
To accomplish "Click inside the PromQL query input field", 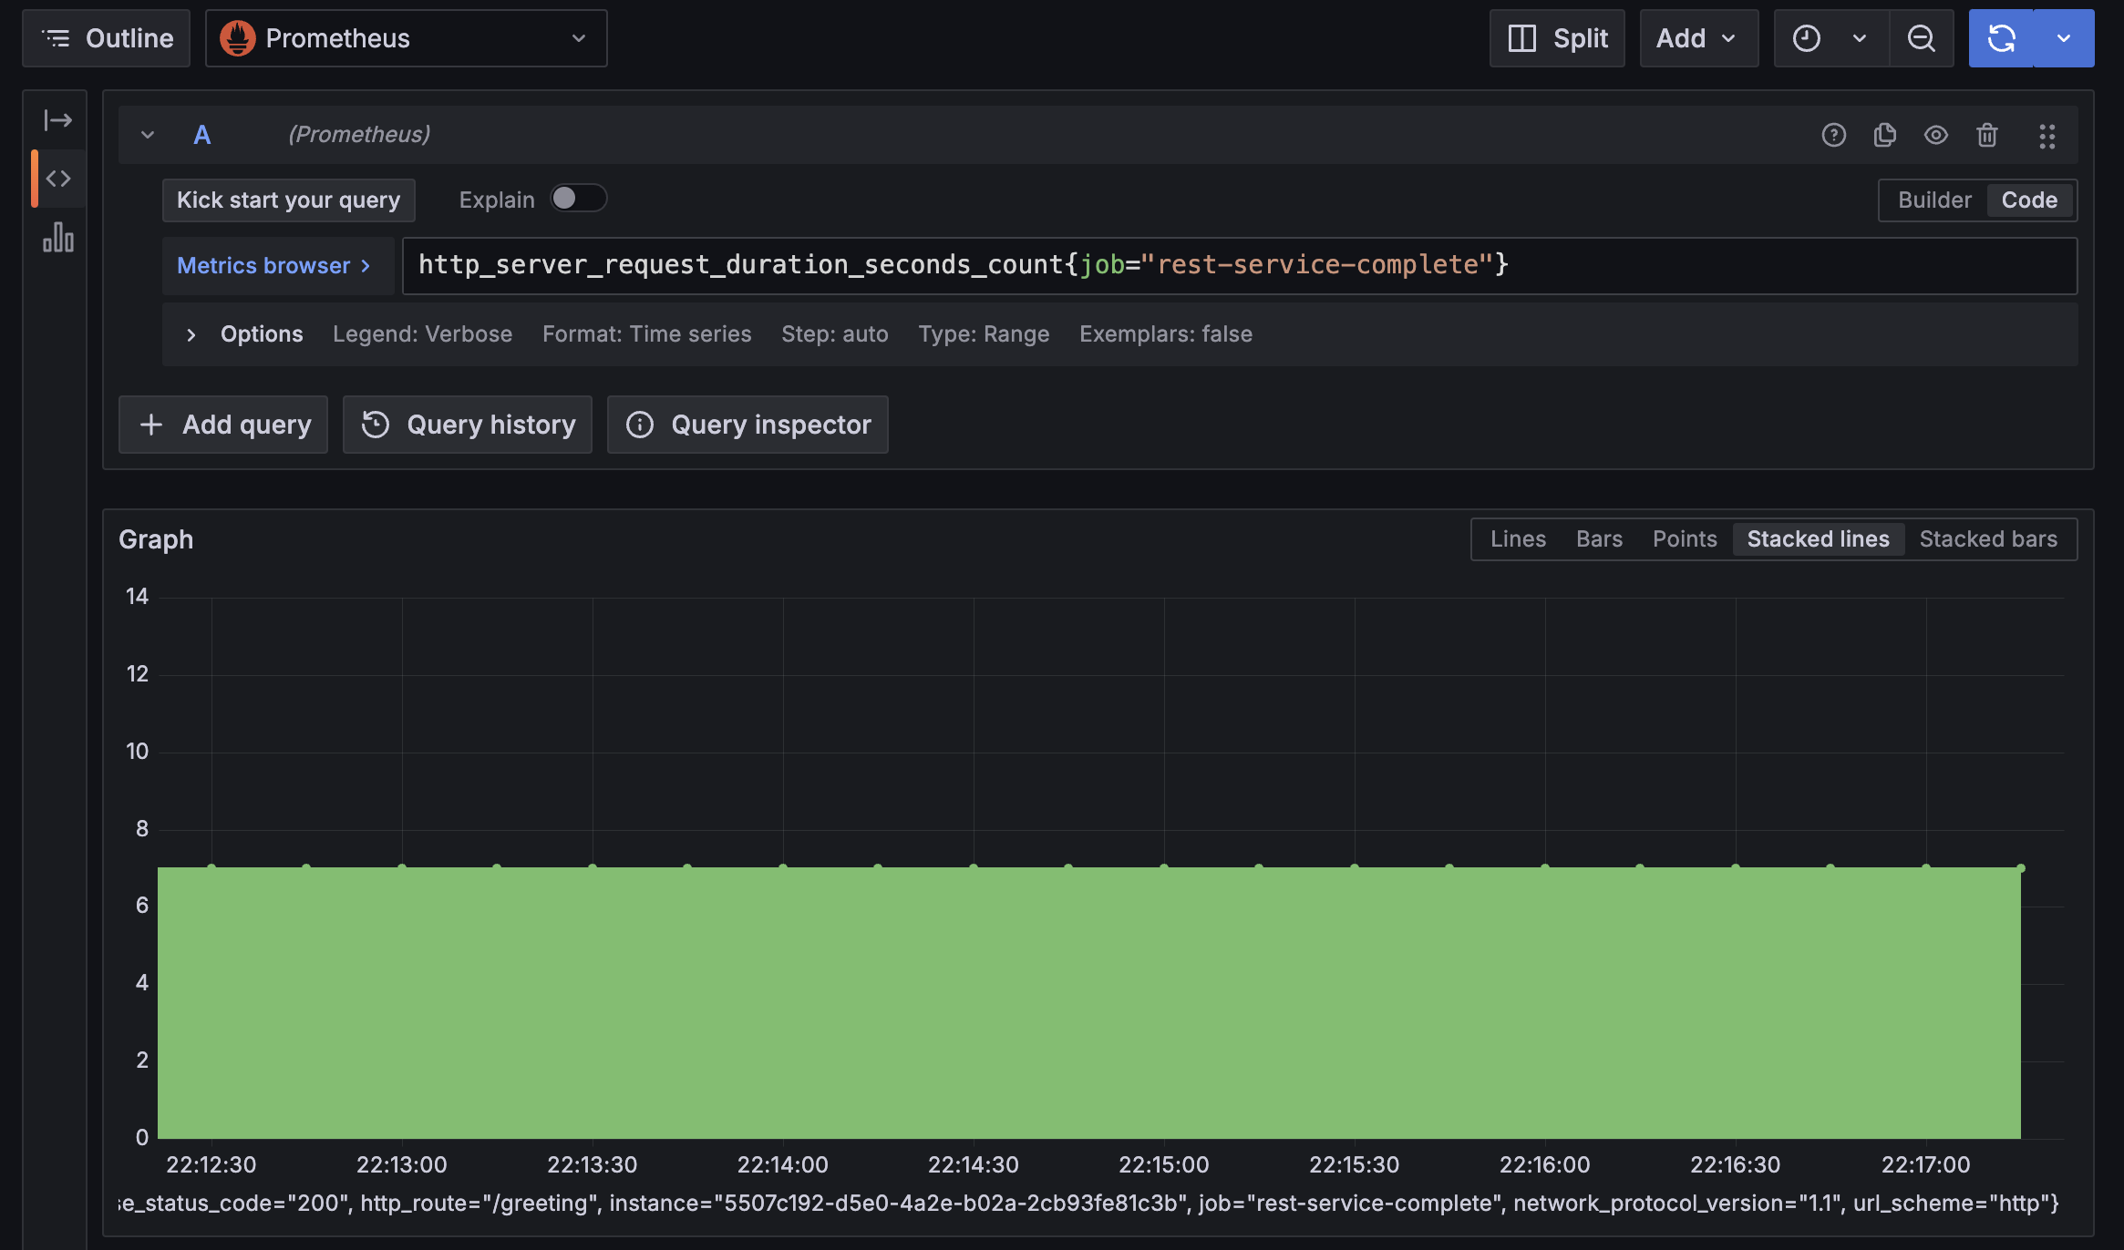I will tap(1240, 265).
